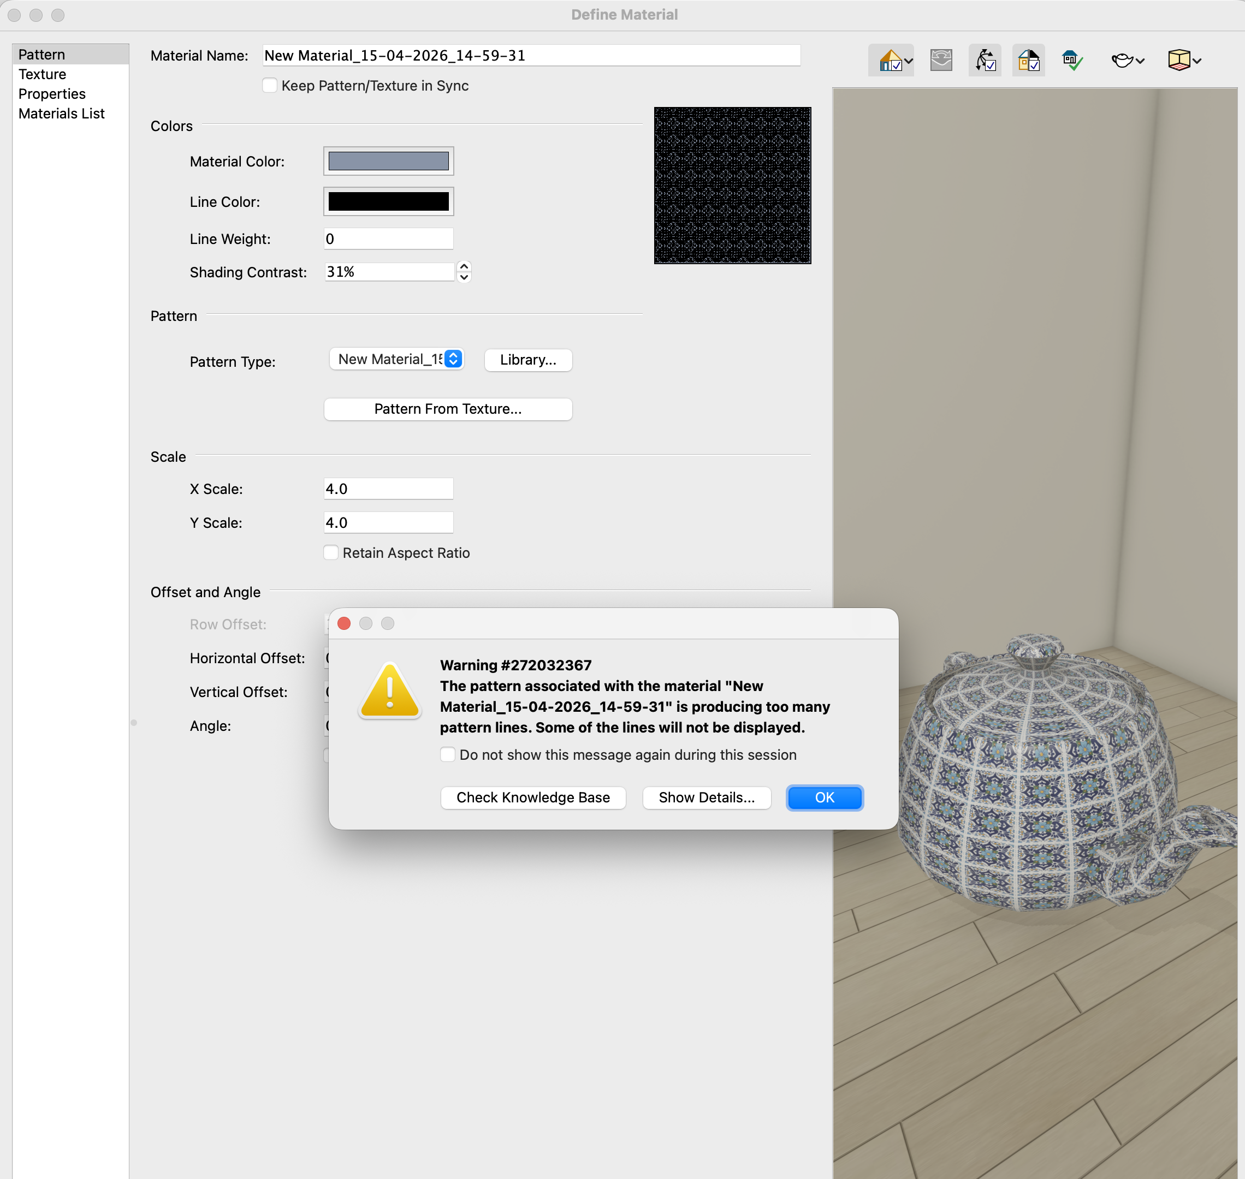Expand the teapot icon dropdown arrow

tap(1140, 61)
